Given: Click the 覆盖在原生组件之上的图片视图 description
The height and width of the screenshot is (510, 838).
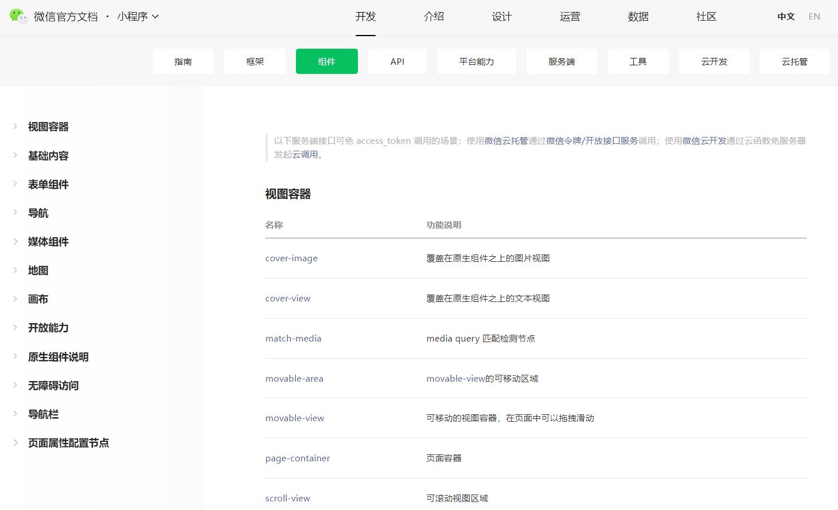Looking at the screenshot, I should click(x=488, y=258).
